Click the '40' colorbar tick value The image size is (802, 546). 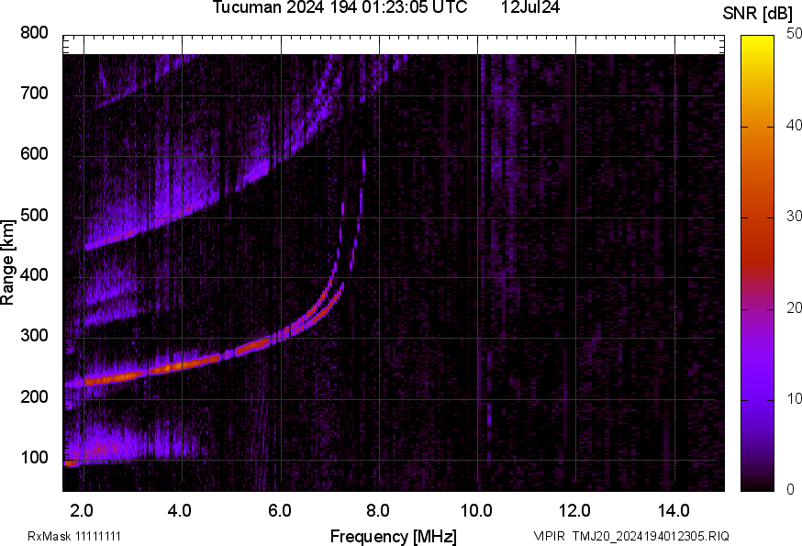(x=794, y=125)
